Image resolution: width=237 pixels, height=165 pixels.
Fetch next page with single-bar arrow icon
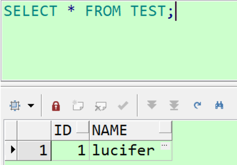(x=152, y=105)
